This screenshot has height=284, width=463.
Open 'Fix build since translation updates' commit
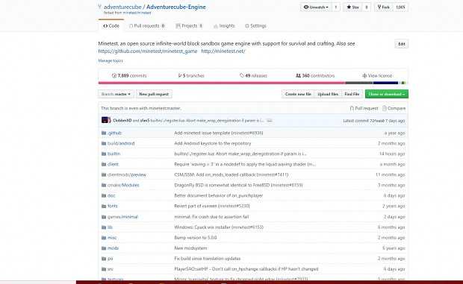(x=208, y=259)
